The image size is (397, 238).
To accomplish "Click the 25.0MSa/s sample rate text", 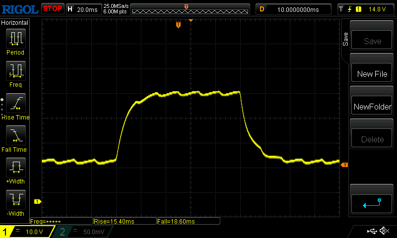I will point(116,6).
